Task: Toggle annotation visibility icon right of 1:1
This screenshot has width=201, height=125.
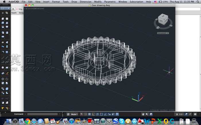Action: click(186, 114)
